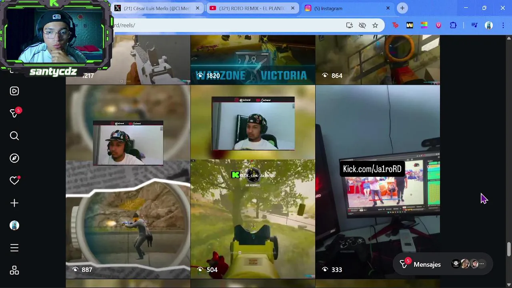Click the contact avatars beside Mensajes
This screenshot has height=288, width=512.
tap(468, 264)
